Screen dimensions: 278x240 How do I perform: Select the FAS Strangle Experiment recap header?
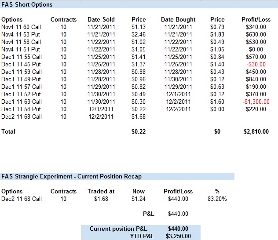point(71,177)
